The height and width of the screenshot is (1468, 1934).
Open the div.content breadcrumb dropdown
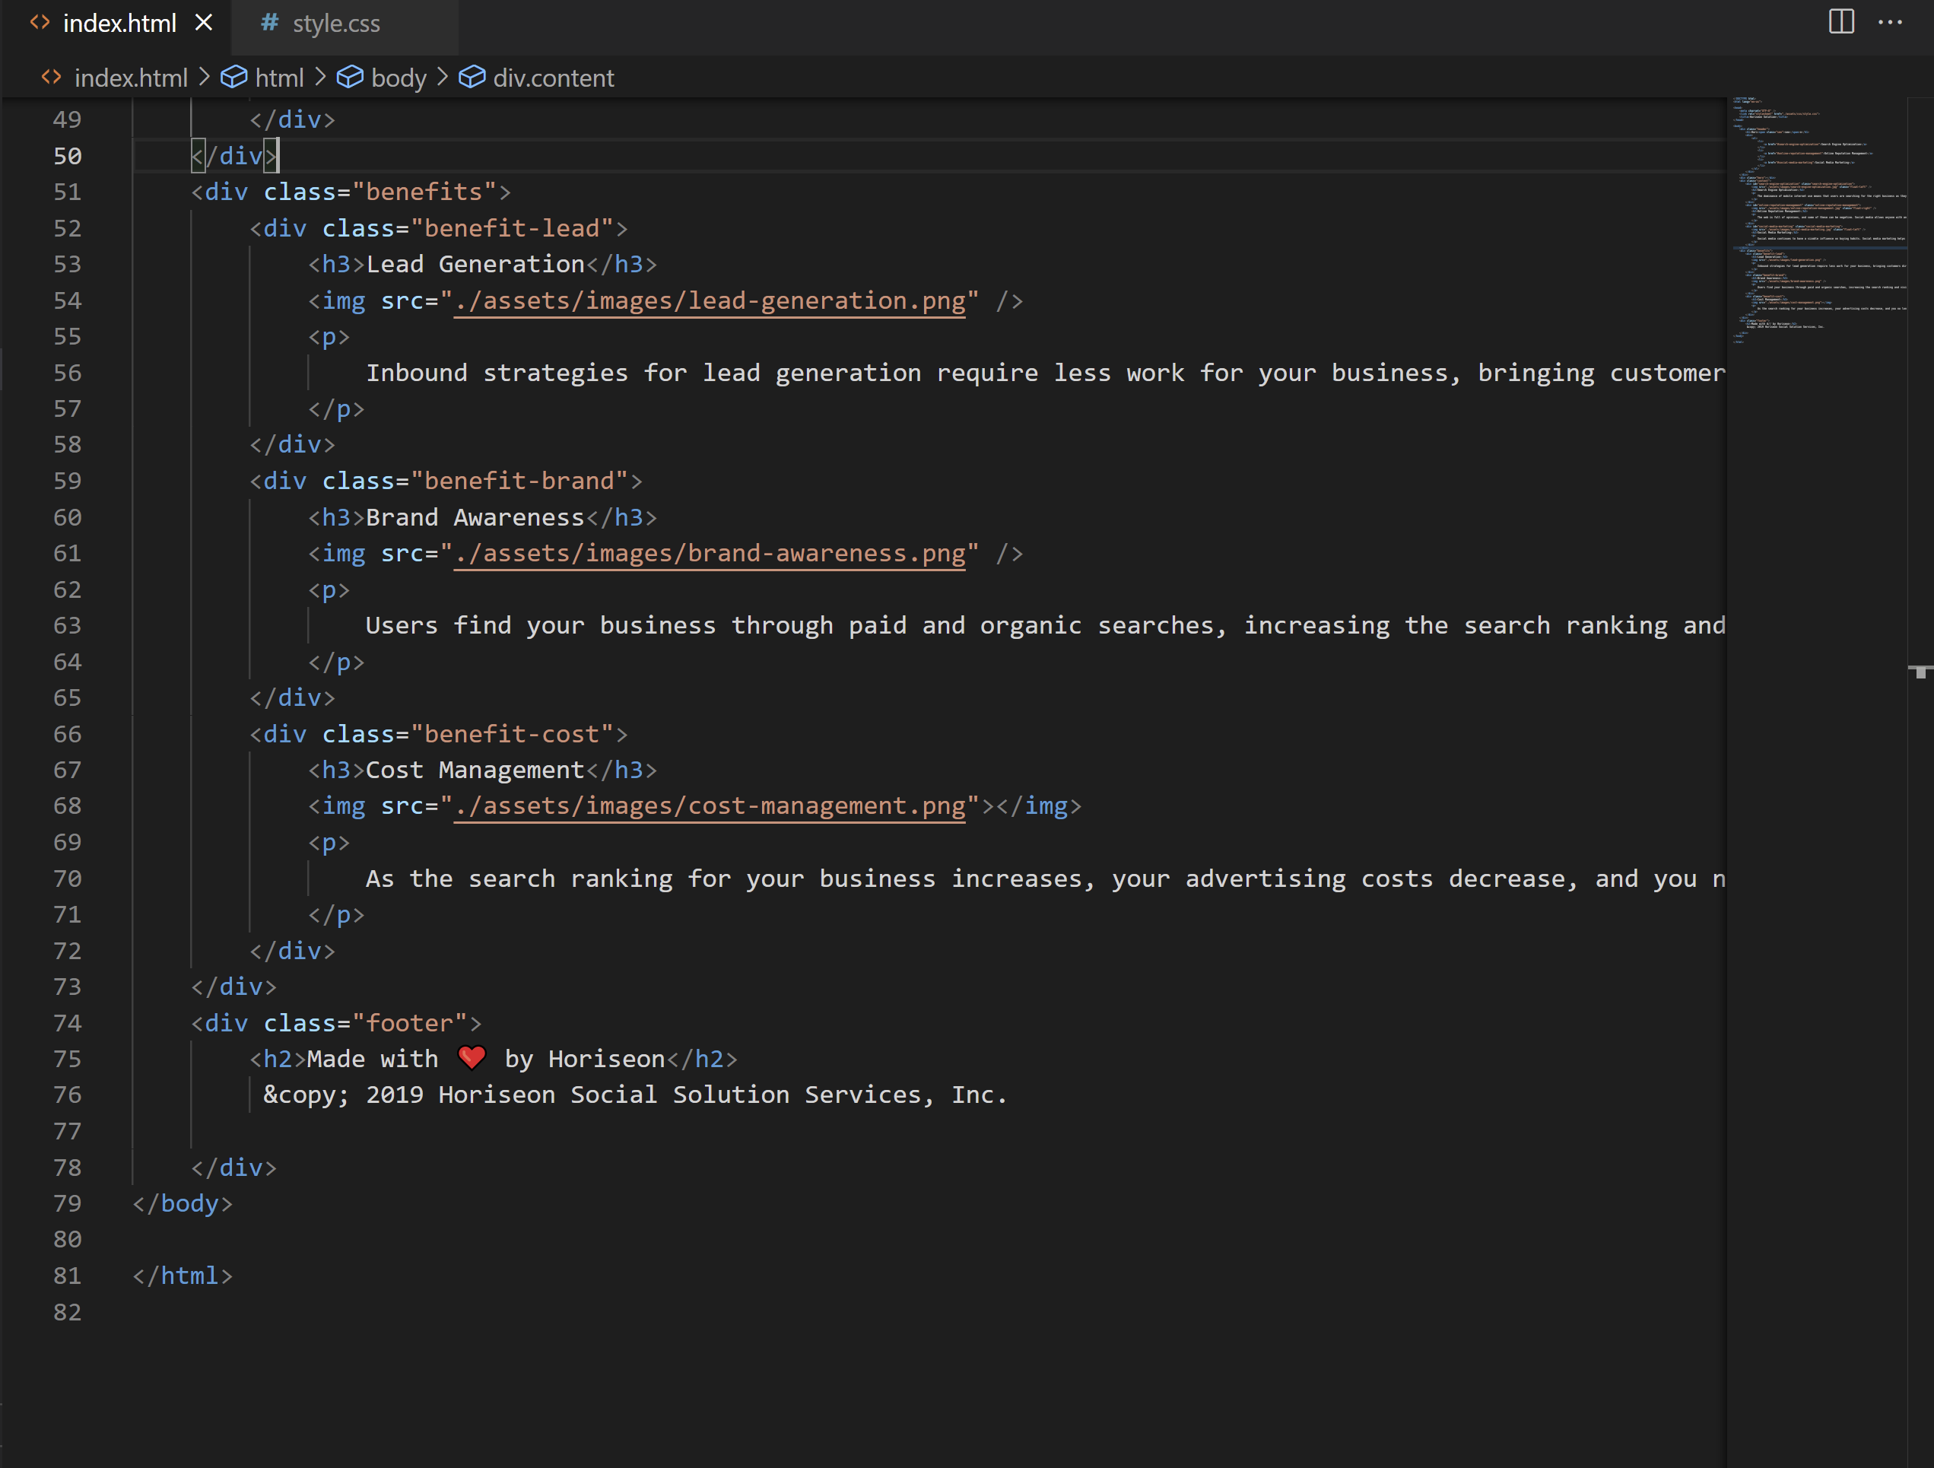[554, 77]
